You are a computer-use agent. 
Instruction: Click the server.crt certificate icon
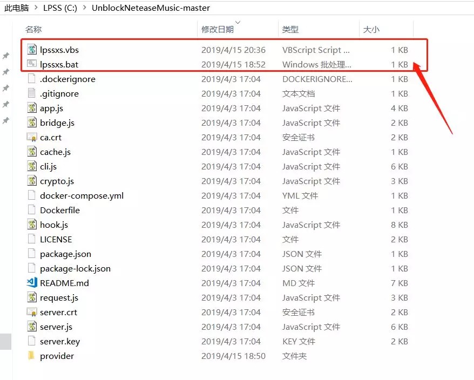(32, 311)
